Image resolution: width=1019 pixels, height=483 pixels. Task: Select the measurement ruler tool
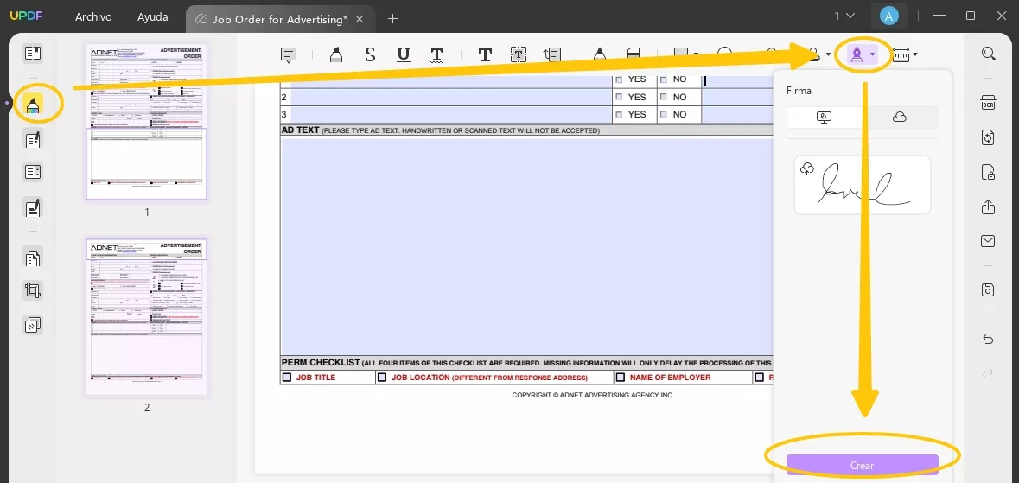(901, 54)
